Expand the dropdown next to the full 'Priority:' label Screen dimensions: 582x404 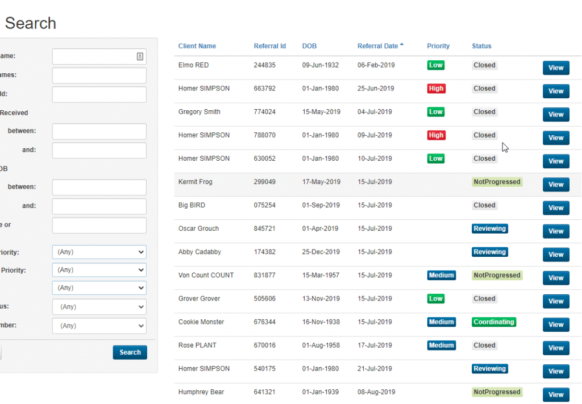[99, 270]
